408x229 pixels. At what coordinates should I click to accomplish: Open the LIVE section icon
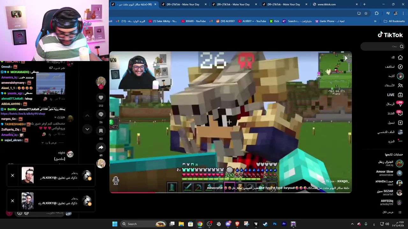click(400, 95)
